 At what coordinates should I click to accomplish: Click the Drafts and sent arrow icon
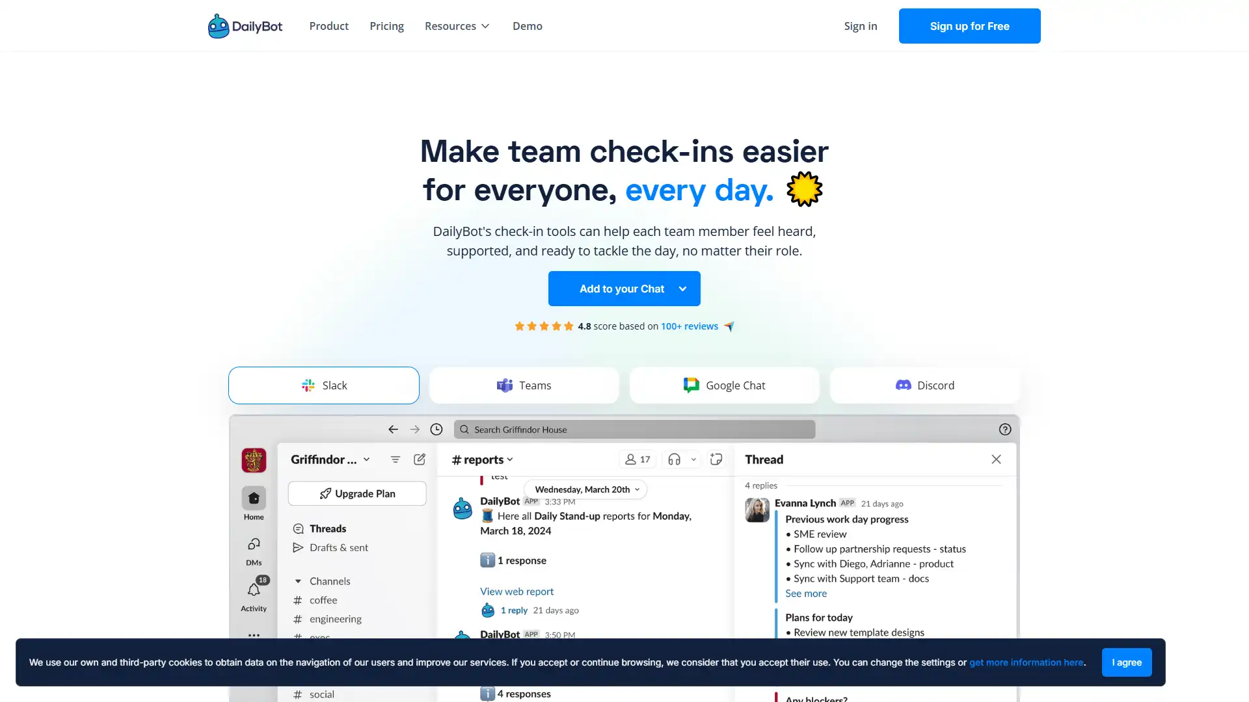tap(299, 548)
